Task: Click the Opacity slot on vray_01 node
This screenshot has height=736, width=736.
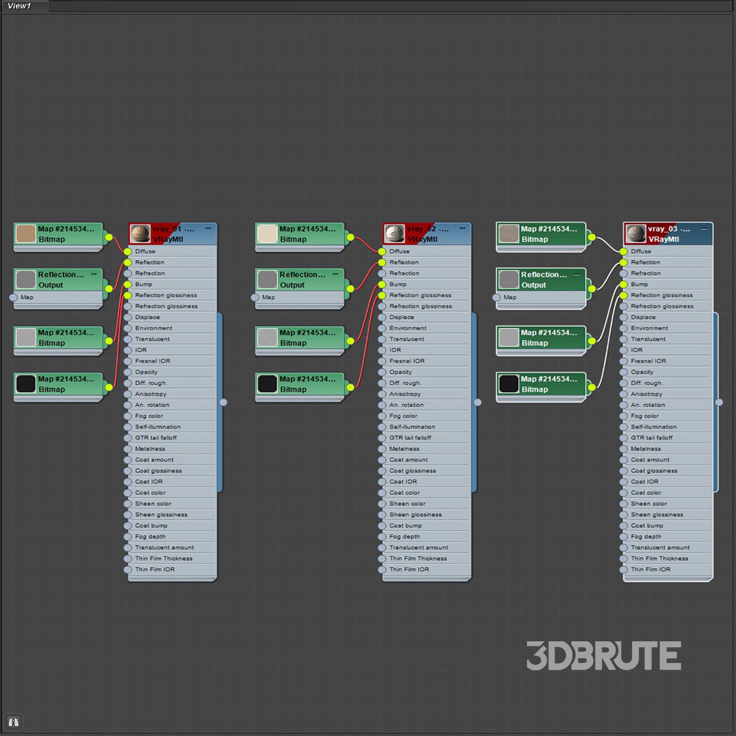Action: [x=146, y=372]
